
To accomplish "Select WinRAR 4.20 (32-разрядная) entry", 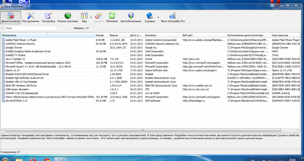I will pyautogui.click(x=22, y=93).
